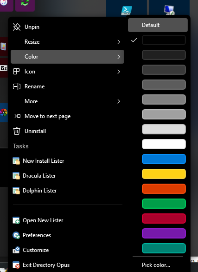Image resolution: width=198 pixels, height=272 pixels.
Task: Select the orange color swatch
Action: coord(164,189)
